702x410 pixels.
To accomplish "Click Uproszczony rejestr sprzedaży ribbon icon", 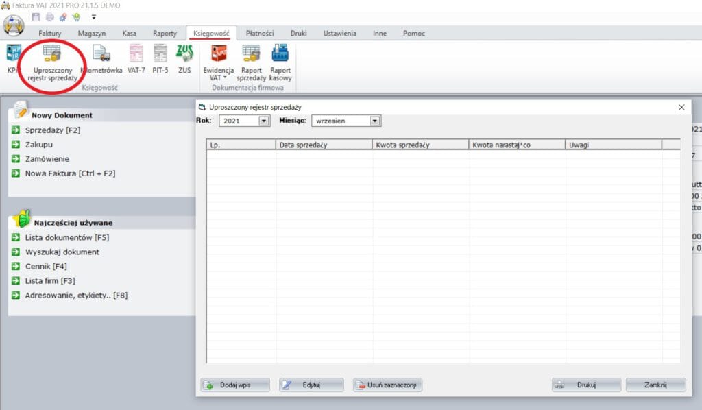I will (x=52, y=60).
